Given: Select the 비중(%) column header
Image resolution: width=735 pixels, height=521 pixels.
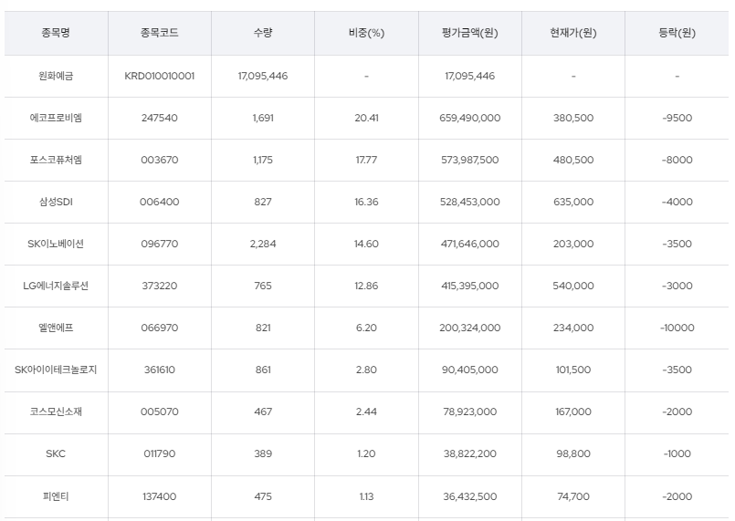Looking at the screenshot, I should [x=366, y=33].
